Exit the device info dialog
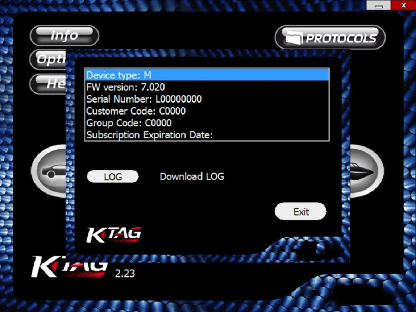The width and height of the screenshot is (416, 312). coord(300,211)
